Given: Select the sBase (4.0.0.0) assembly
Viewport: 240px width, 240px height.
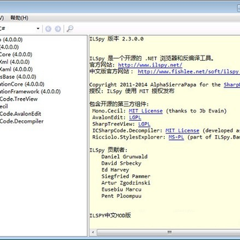Looking at the screenshot, I should (18, 77).
